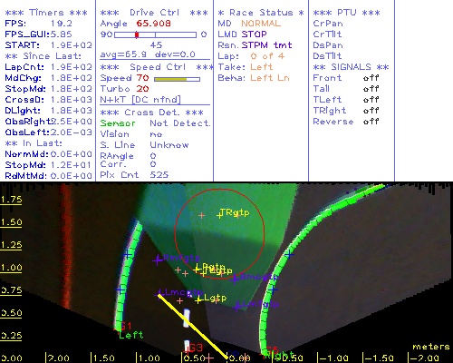The height and width of the screenshot is (363, 453).
Task: Toggle the Front signal off indicator
Action: coord(371,78)
